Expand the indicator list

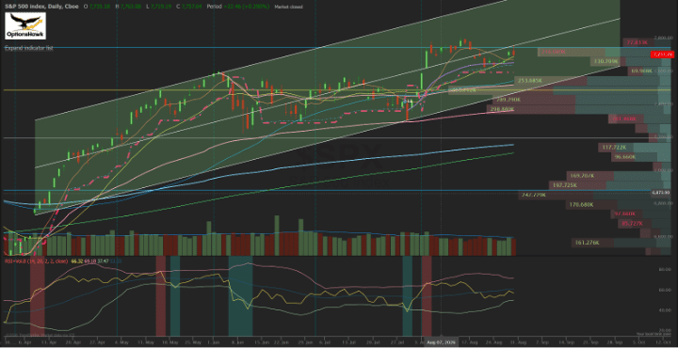(x=29, y=49)
